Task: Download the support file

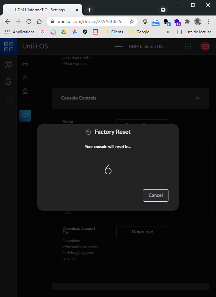Action: 142,232
